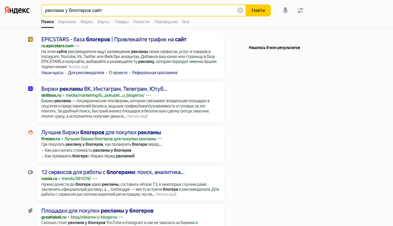Click the fireseo flame favicon
393x226 pixels.
(30, 132)
